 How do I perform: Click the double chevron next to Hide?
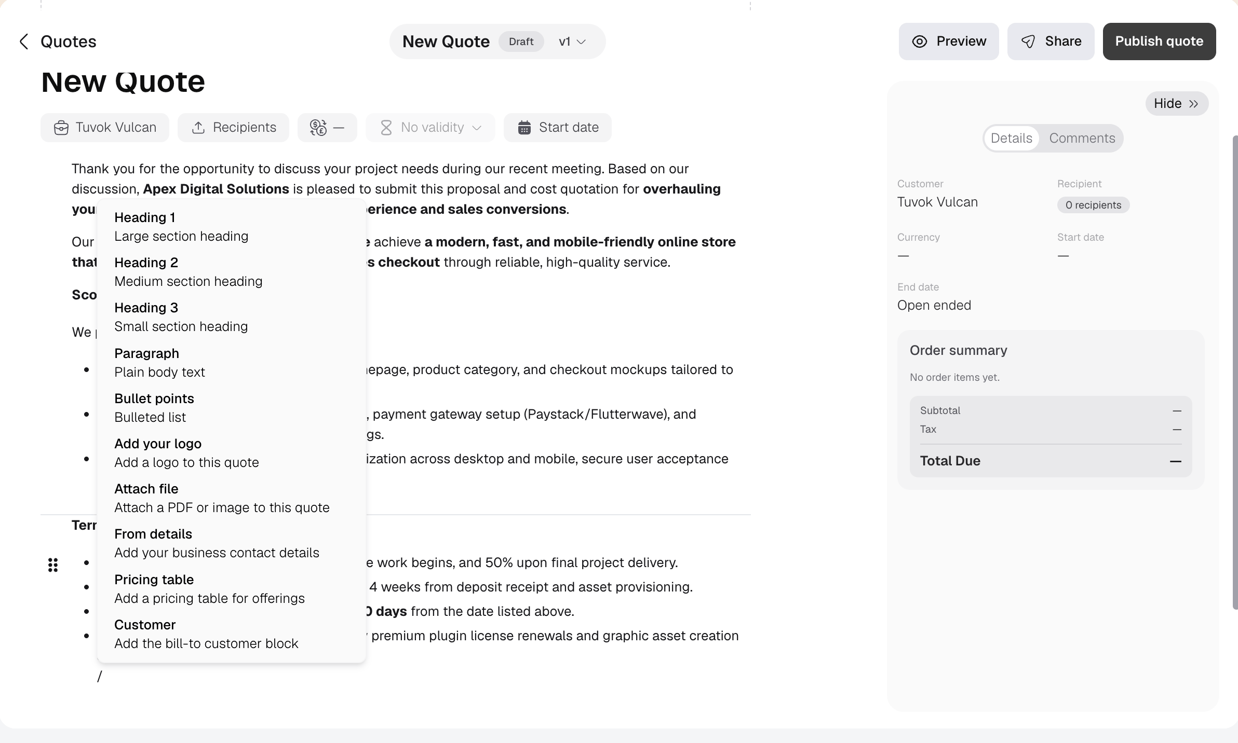coord(1193,104)
